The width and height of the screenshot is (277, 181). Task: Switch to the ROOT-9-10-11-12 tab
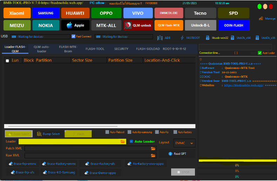(174, 49)
